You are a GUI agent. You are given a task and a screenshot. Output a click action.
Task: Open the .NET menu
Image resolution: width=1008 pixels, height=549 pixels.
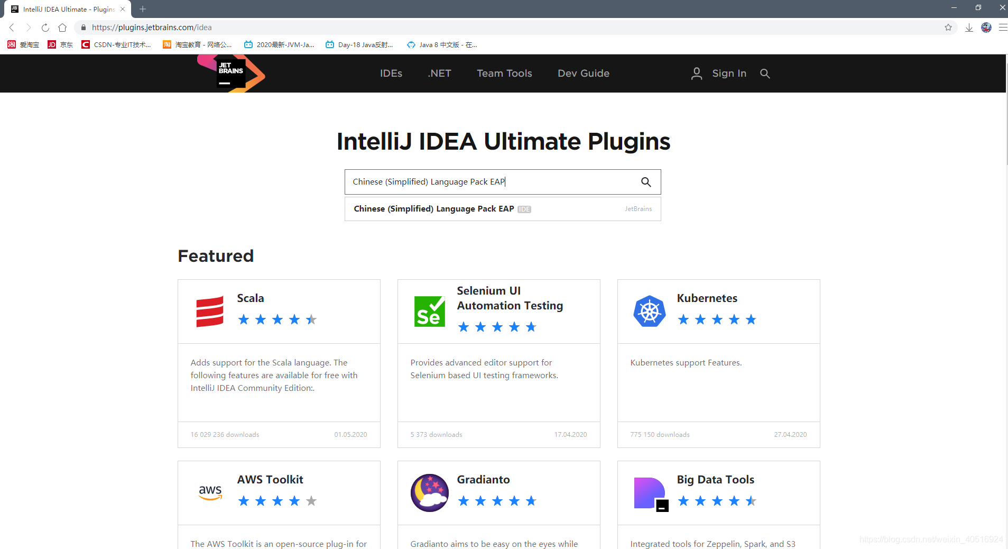coord(439,74)
